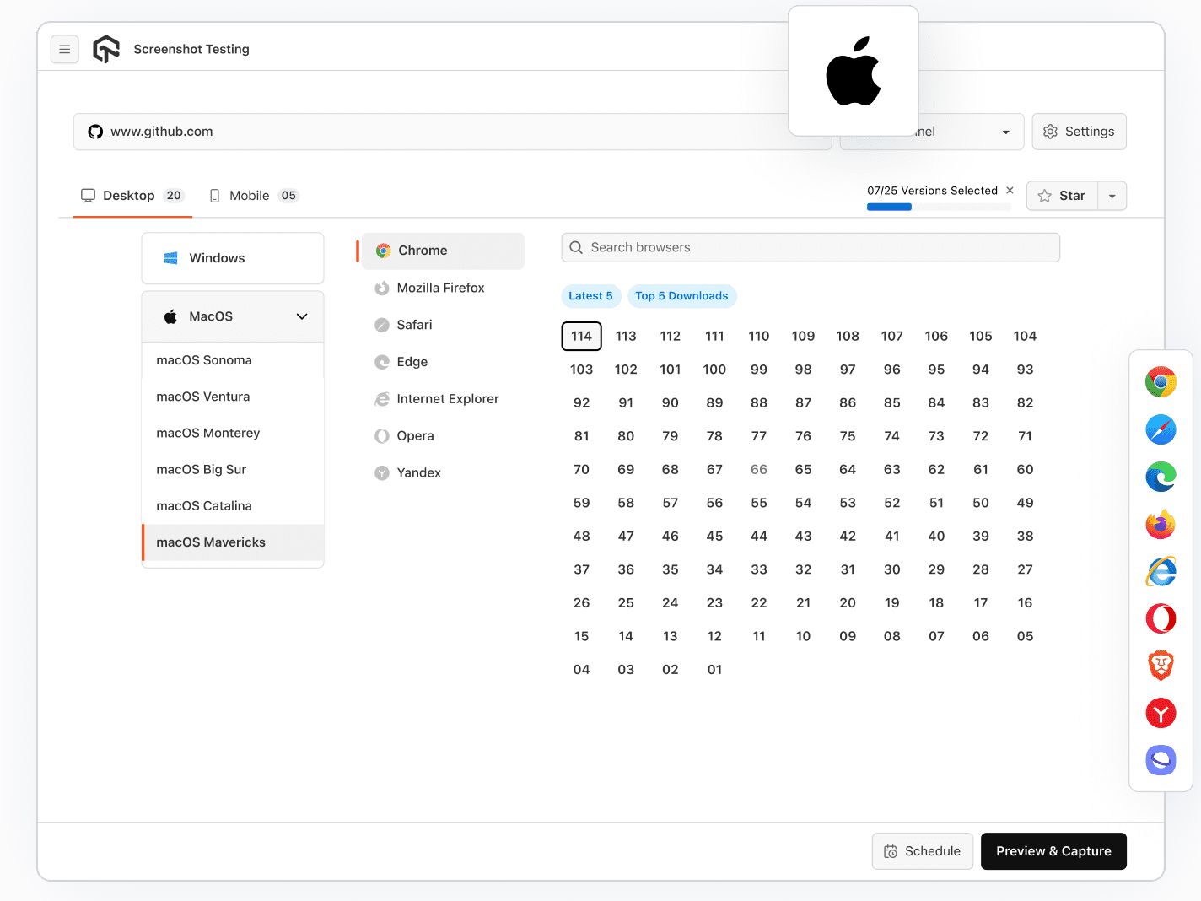Open the Star button dropdown arrow
Viewport: 1201px width, 901px height.
click(1112, 196)
